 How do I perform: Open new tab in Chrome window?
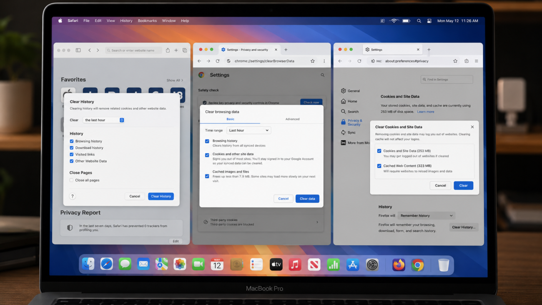click(286, 50)
